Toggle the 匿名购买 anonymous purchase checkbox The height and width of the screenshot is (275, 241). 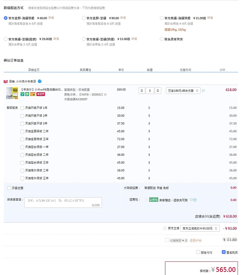coord(224,252)
